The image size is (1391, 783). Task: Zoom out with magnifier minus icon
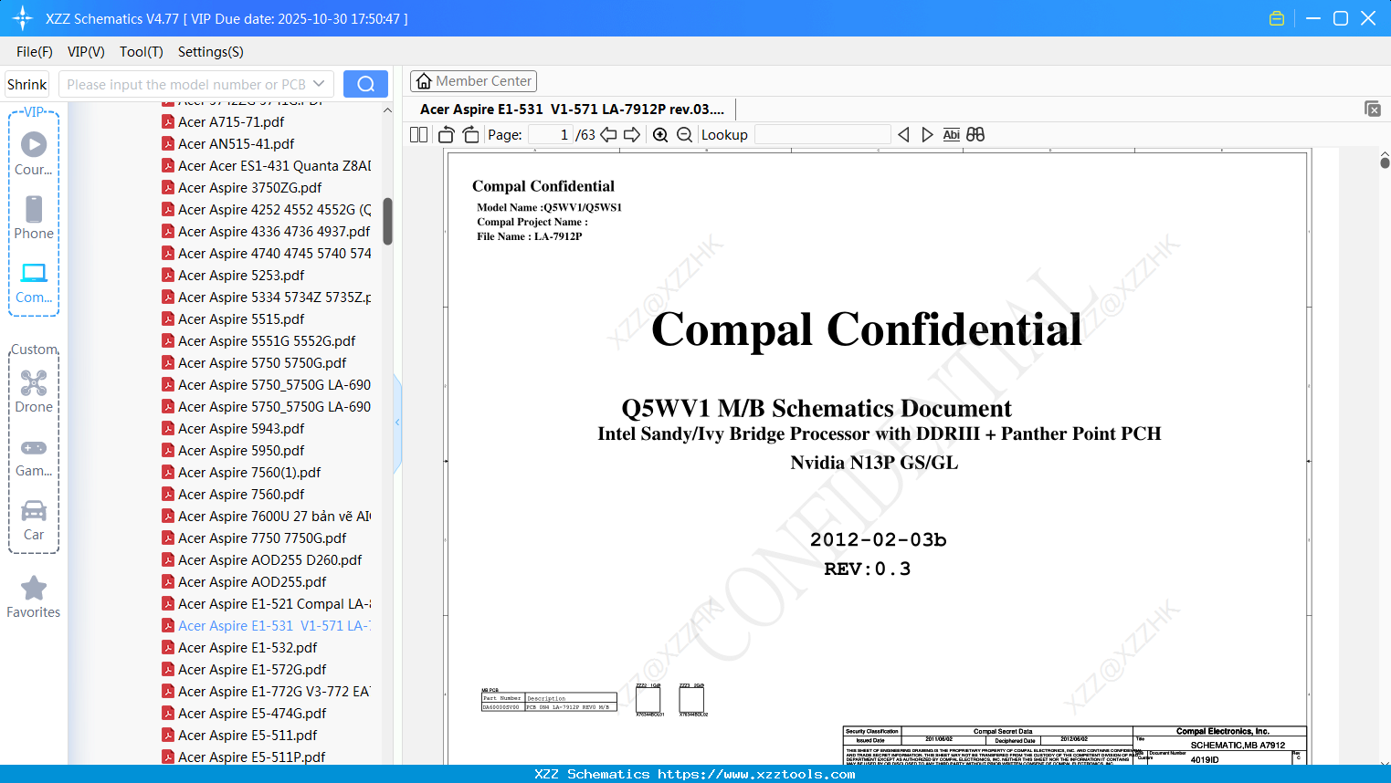(x=684, y=134)
